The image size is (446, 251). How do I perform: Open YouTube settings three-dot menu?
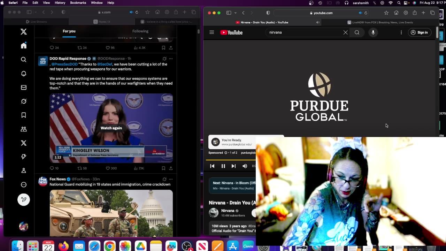401,32
